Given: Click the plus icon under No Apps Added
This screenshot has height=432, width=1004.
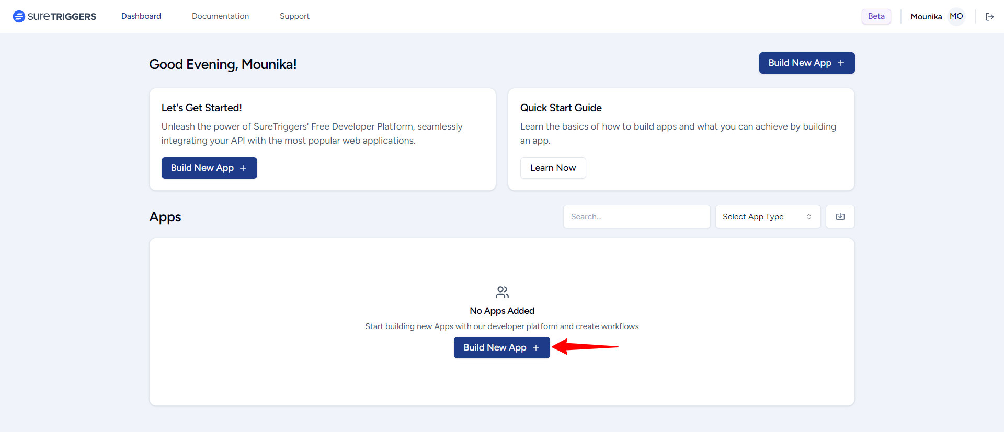Looking at the screenshot, I should (x=536, y=348).
